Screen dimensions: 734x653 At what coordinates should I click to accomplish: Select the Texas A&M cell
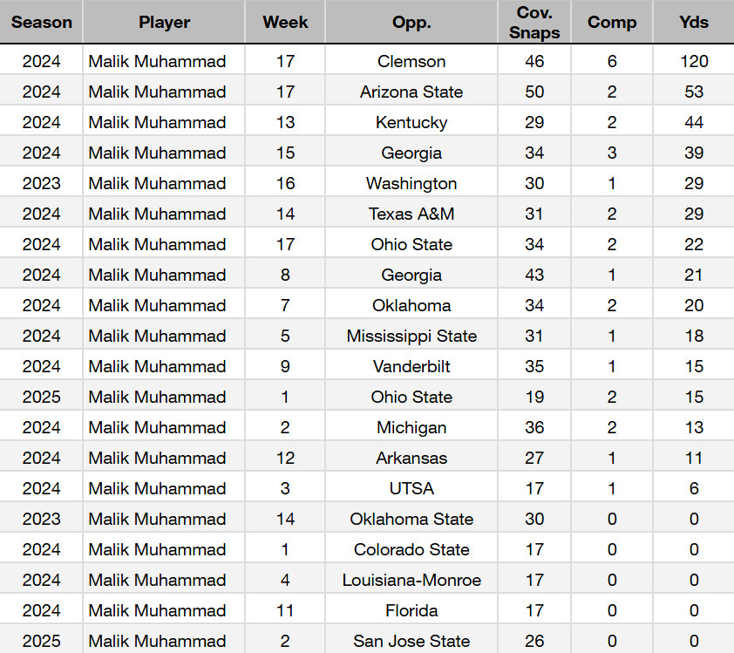coord(411,214)
